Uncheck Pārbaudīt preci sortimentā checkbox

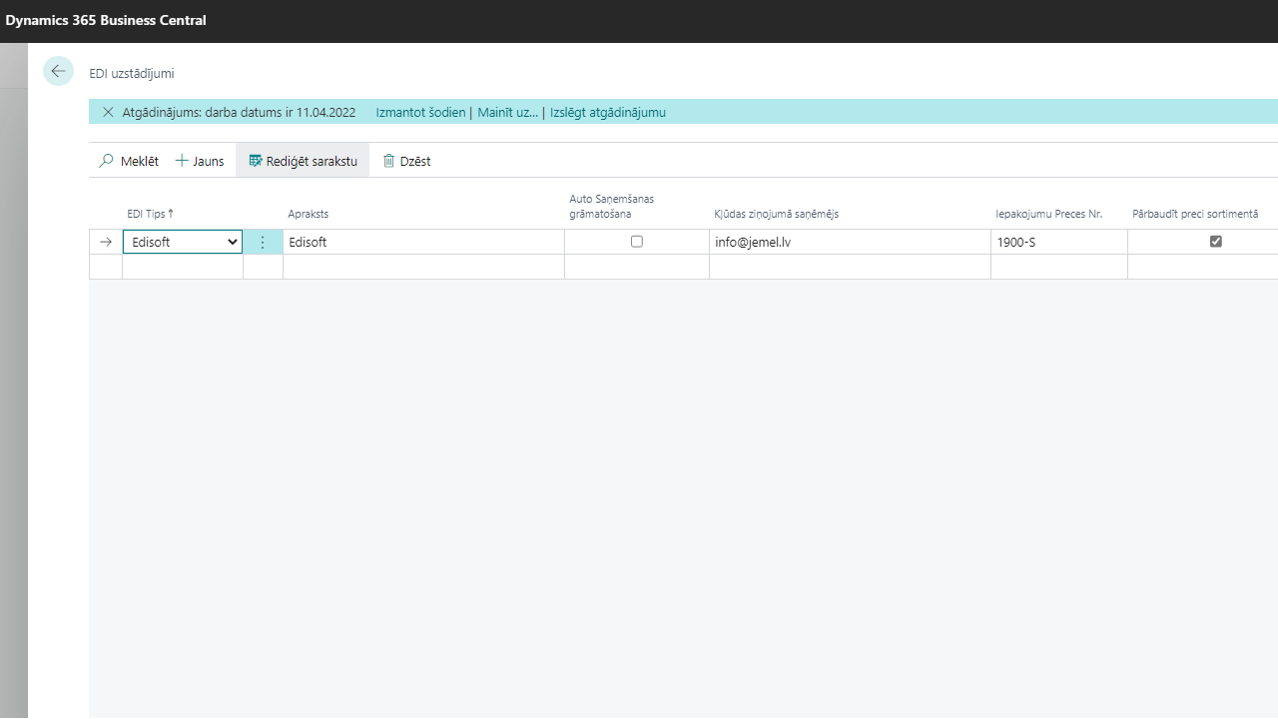1215,242
